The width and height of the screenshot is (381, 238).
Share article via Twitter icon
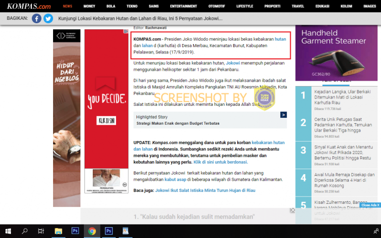[x=48, y=18]
